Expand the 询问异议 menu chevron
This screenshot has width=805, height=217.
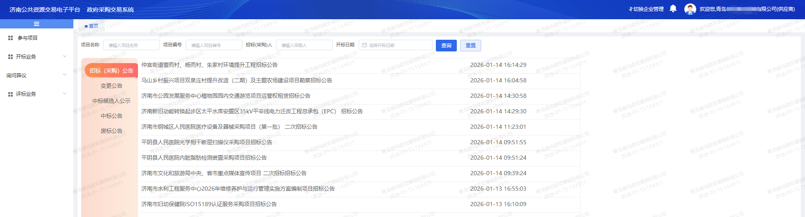coord(65,75)
